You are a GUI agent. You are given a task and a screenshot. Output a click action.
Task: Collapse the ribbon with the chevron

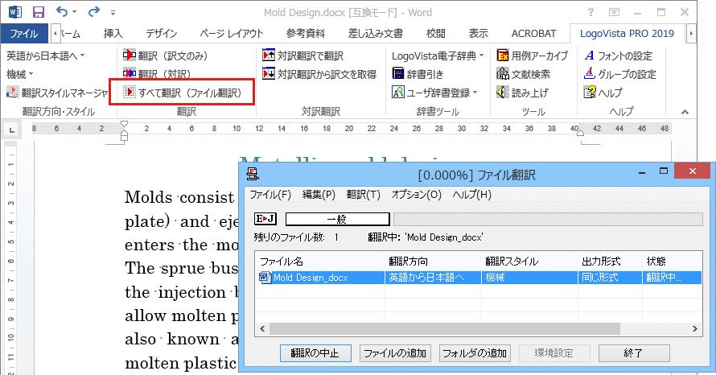pyautogui.click(x=685, y=112)
